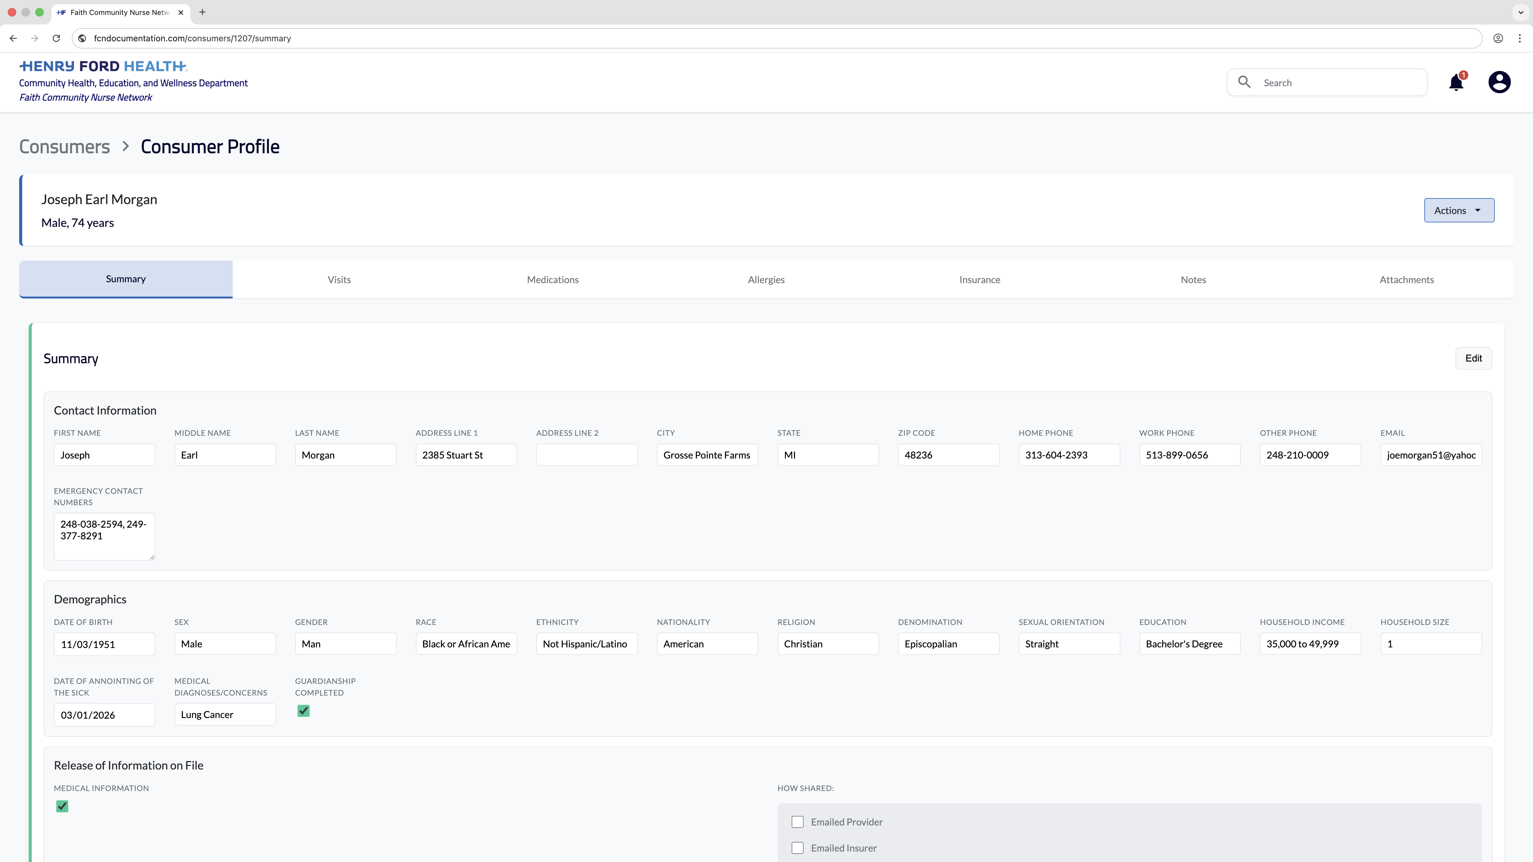The height and width of the screenshot is (862, 1533).
Task: Navigate to Consumers breadcrumb link
Action: click(64, 146)
